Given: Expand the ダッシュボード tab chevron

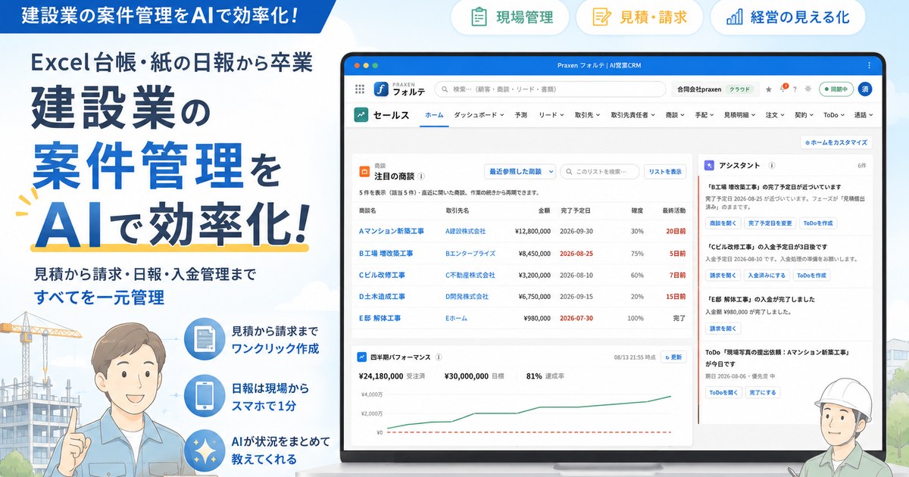Looking at the screenshot, I should pyautogui.click(x=502, y=116).
